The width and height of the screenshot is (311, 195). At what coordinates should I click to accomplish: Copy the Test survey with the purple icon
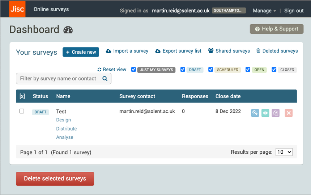coord(276,113)
